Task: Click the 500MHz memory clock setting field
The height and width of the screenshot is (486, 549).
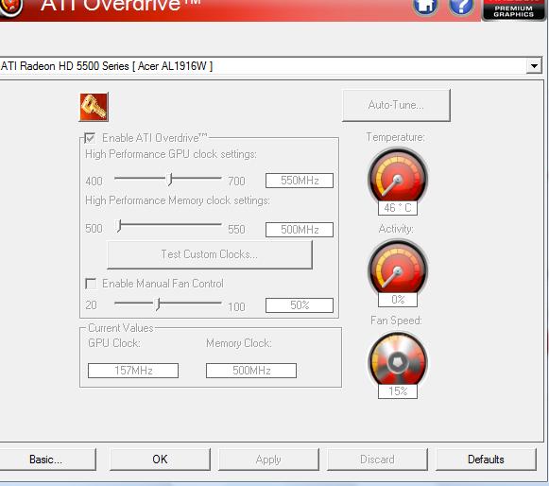Action: coord(300,230)
